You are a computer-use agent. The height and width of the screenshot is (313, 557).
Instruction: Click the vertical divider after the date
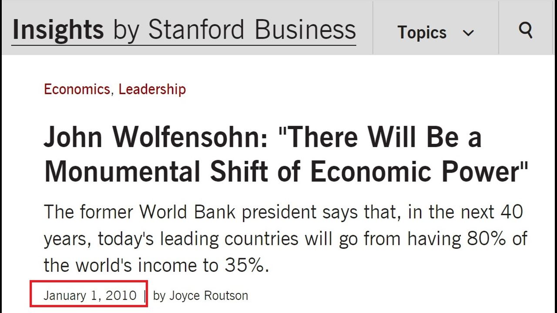[145, 296]
